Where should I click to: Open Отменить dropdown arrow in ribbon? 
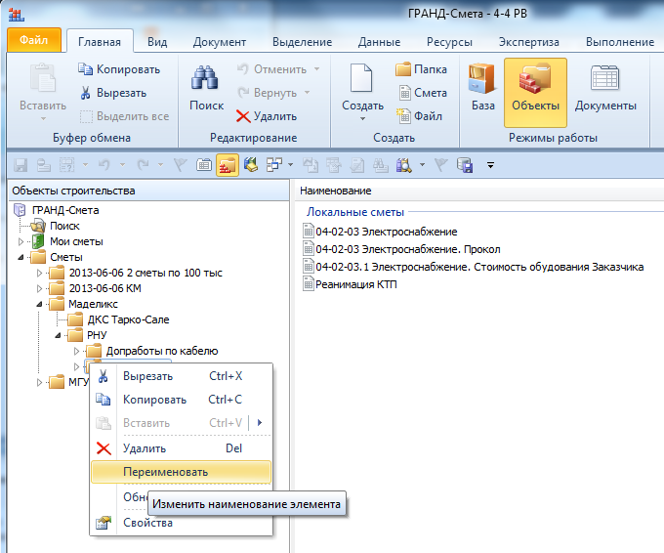tap(316, 69)
